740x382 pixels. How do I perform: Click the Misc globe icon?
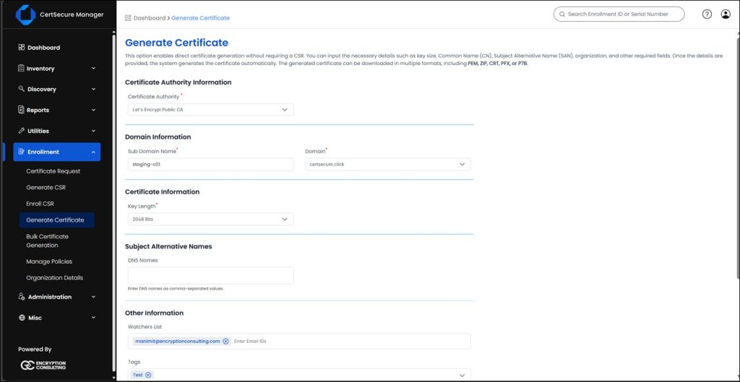point(21,318)
